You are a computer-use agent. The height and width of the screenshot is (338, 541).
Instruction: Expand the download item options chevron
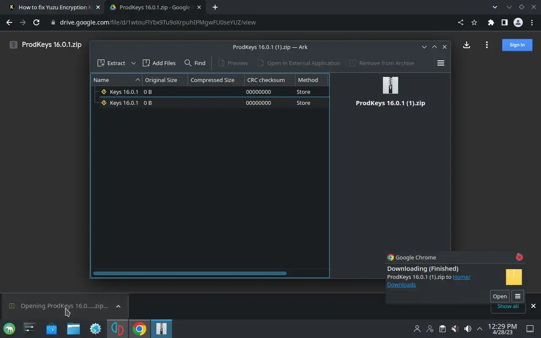tap(118, 306)
